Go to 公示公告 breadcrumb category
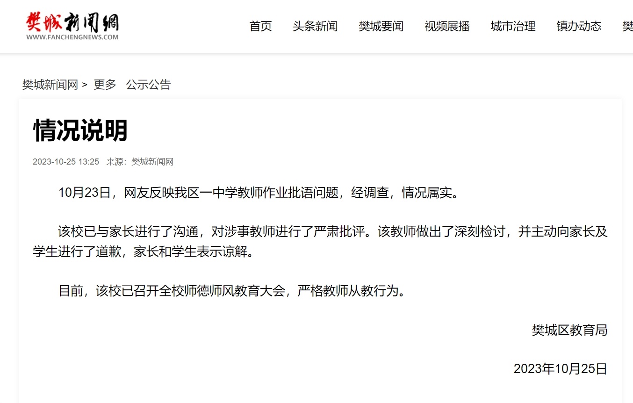The height and width of the screenshot is (403, 633). tap(149, 85)
